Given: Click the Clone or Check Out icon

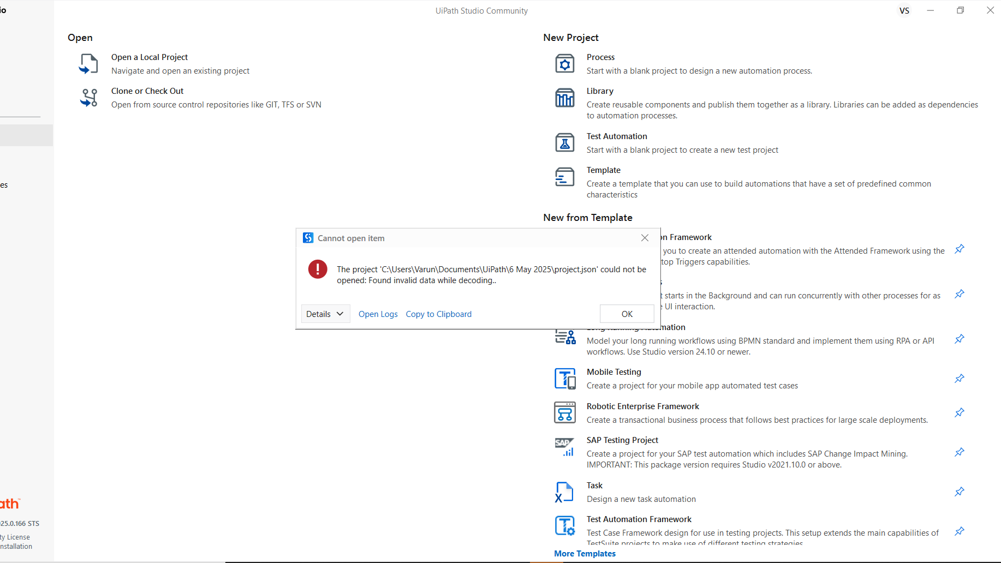Looking at the screenshot, I should pyautogui.click(x=88, y=98).
